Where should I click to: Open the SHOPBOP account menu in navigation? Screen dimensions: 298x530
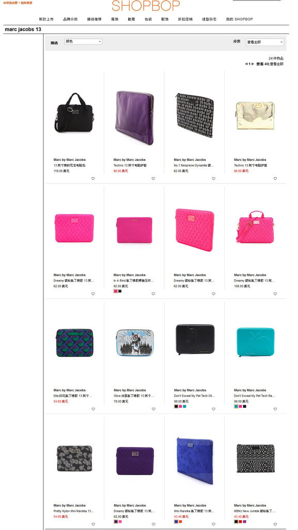coord(239,19)
